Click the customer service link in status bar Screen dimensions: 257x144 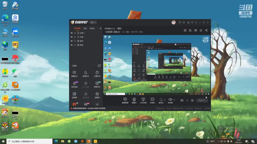tap(89, 108)
